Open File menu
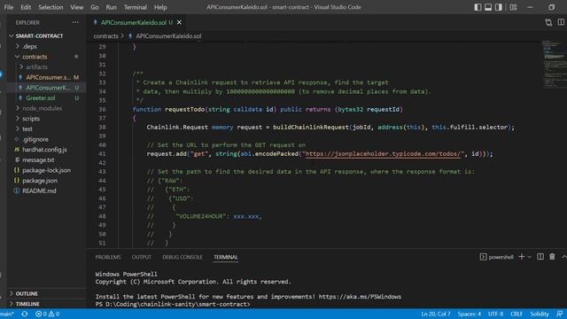 pos(9,7)
